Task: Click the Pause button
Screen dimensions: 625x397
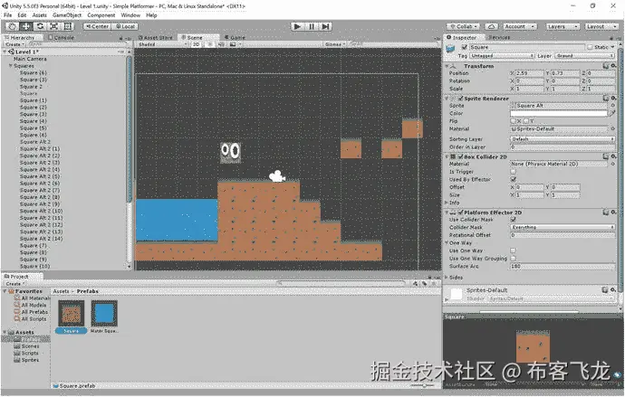Action: (x=312, y=26)
